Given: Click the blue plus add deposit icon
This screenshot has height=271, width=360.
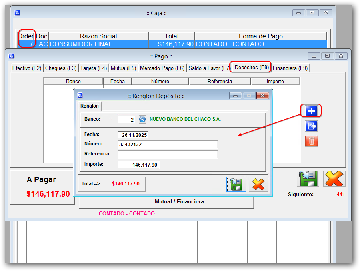Looking at the screenshot, I should 311,111.
